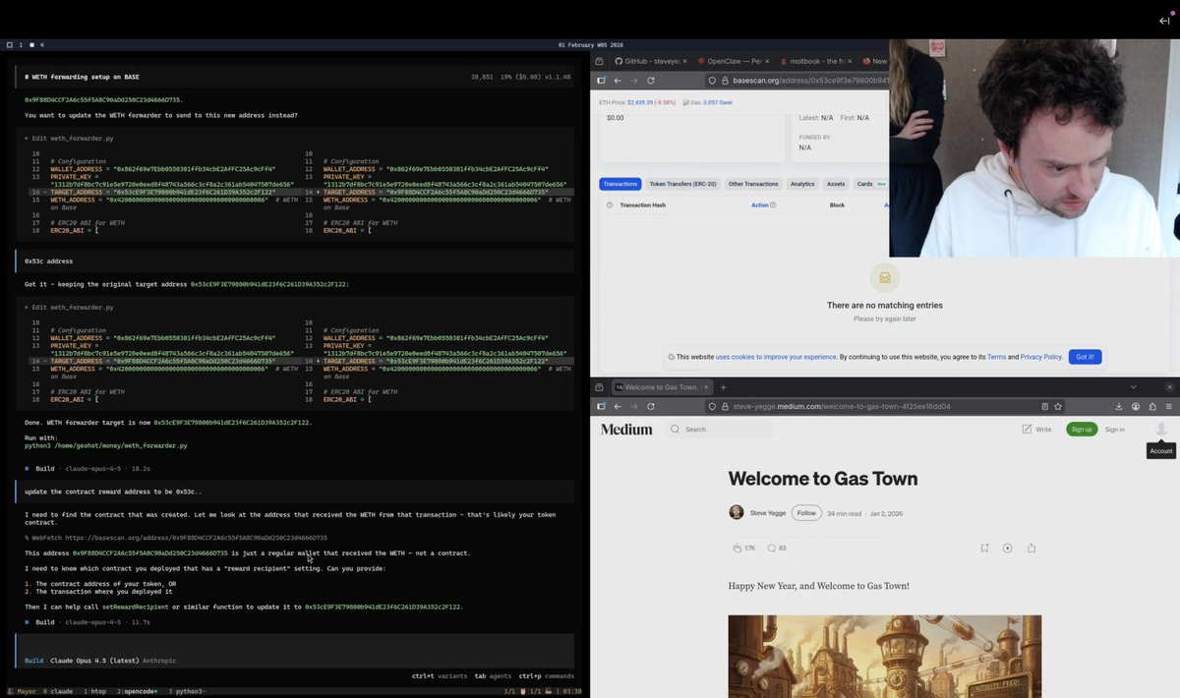1180x698 pixels.
Task: Click the shield icon beside basescan URL
Action: 713,81
